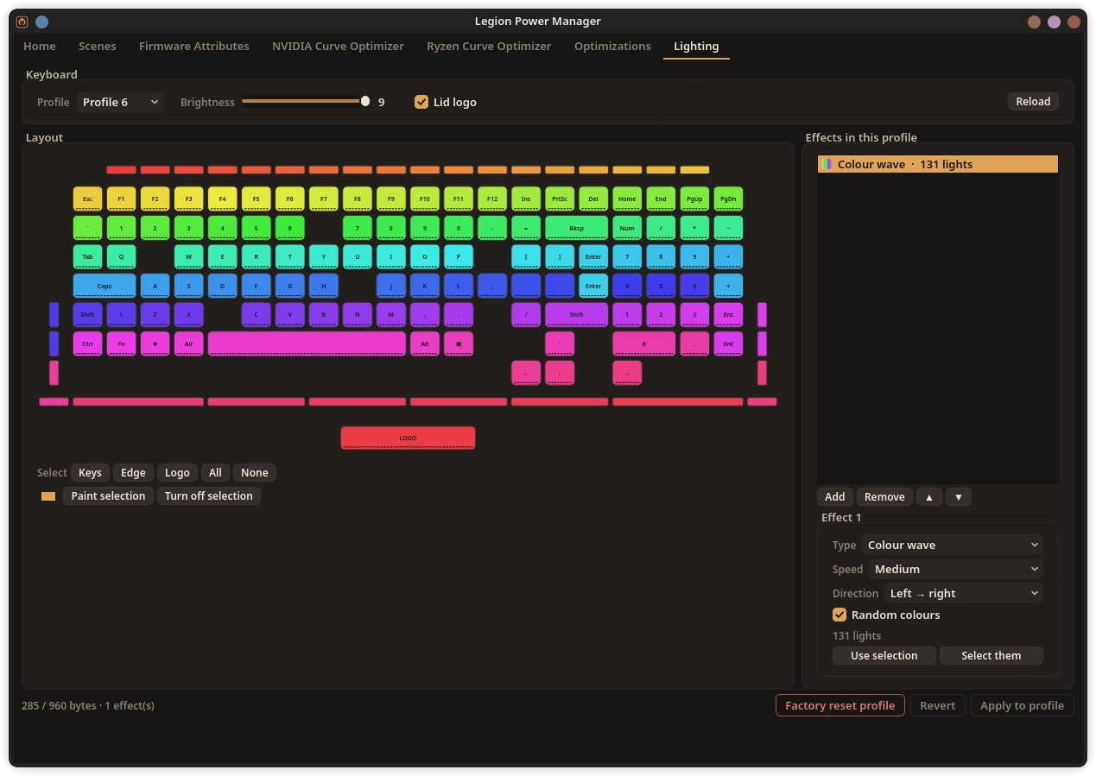
Task: Click the rainbow icon of the Colour wave effect
Action: pos(827,164)
